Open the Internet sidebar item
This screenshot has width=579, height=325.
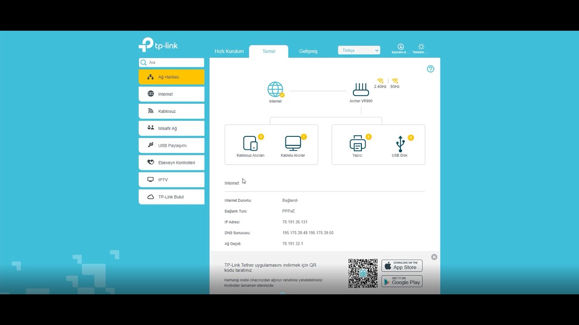coord(171,94)
